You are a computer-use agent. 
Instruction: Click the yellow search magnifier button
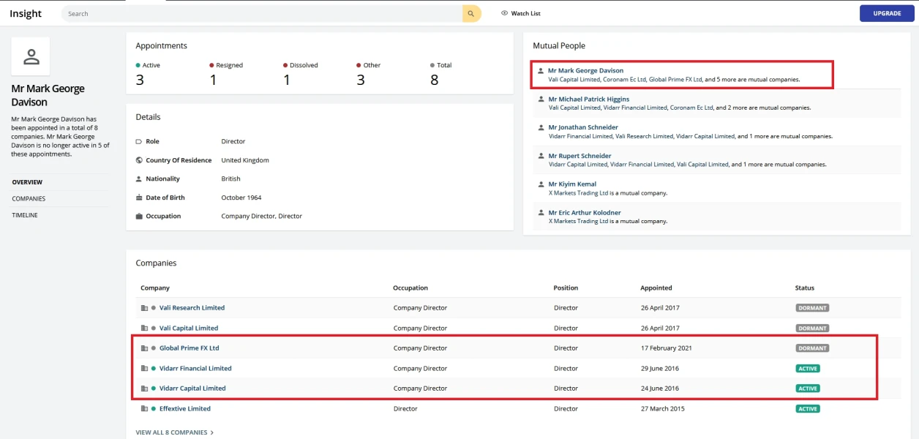[x=471, y=13]
